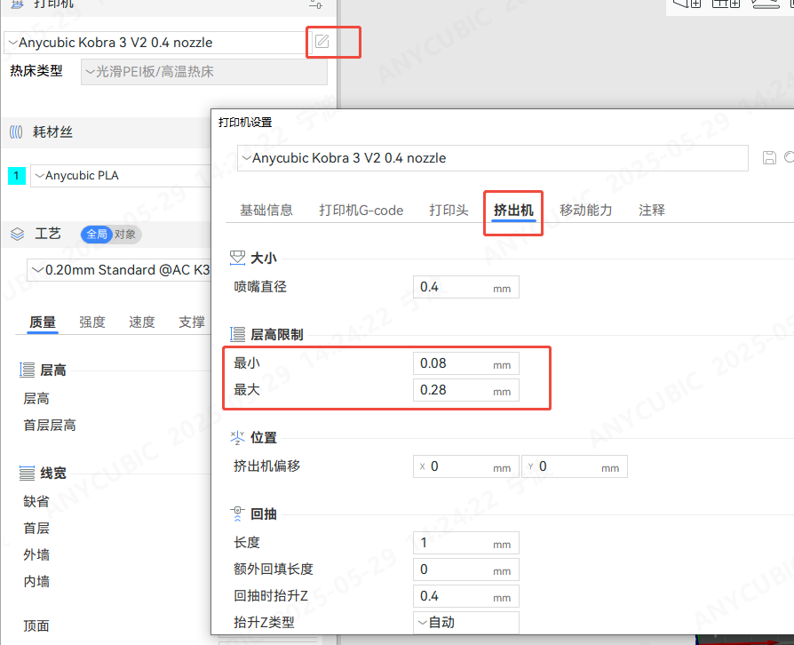Click the 层高限制 section icon in dialog
This screenshot has width=794, height=645.
(x=237, y=334)
